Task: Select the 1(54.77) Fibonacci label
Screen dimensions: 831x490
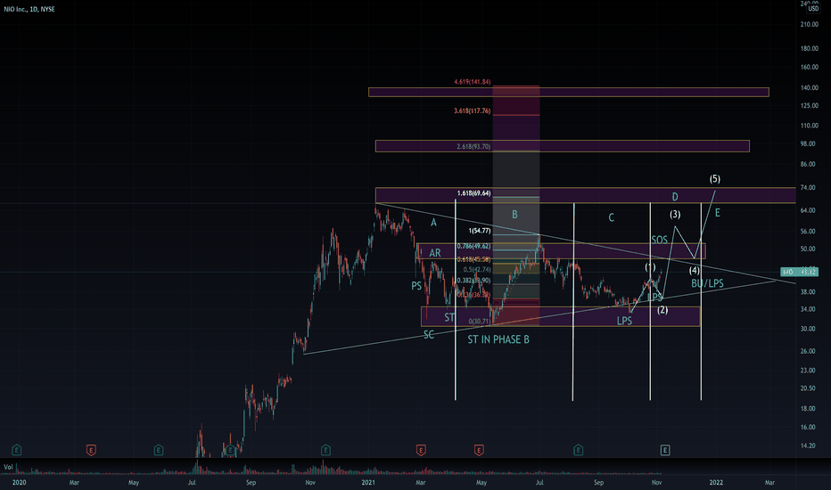Action: coord(480,231)
